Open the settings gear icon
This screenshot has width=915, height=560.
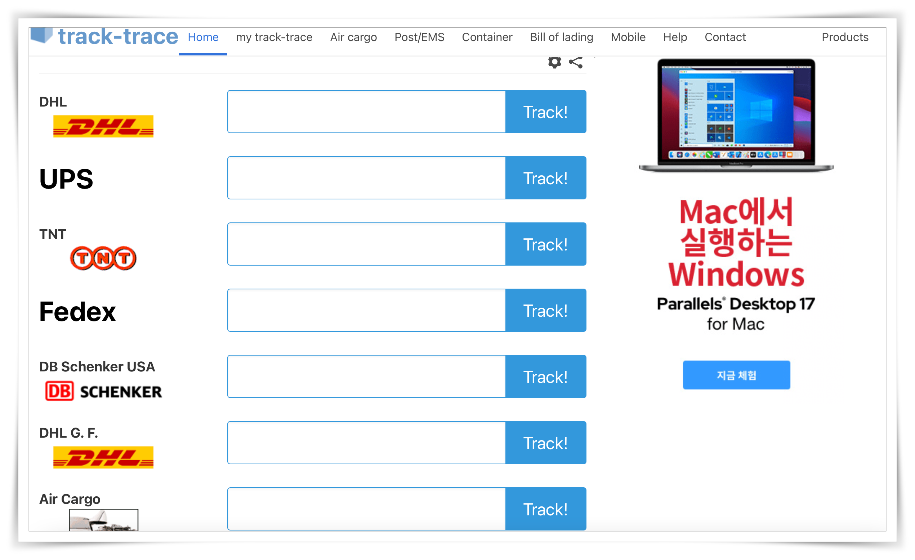point(554,62)
